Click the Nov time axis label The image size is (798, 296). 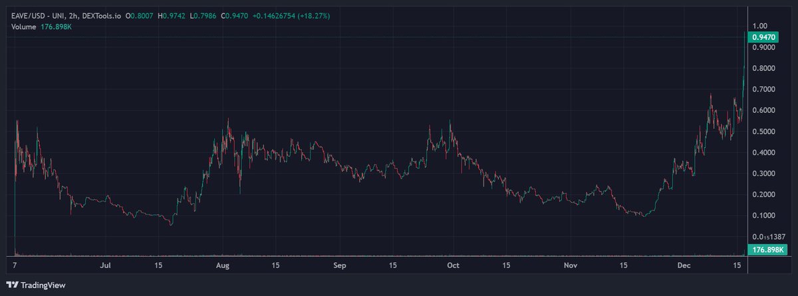571,265
